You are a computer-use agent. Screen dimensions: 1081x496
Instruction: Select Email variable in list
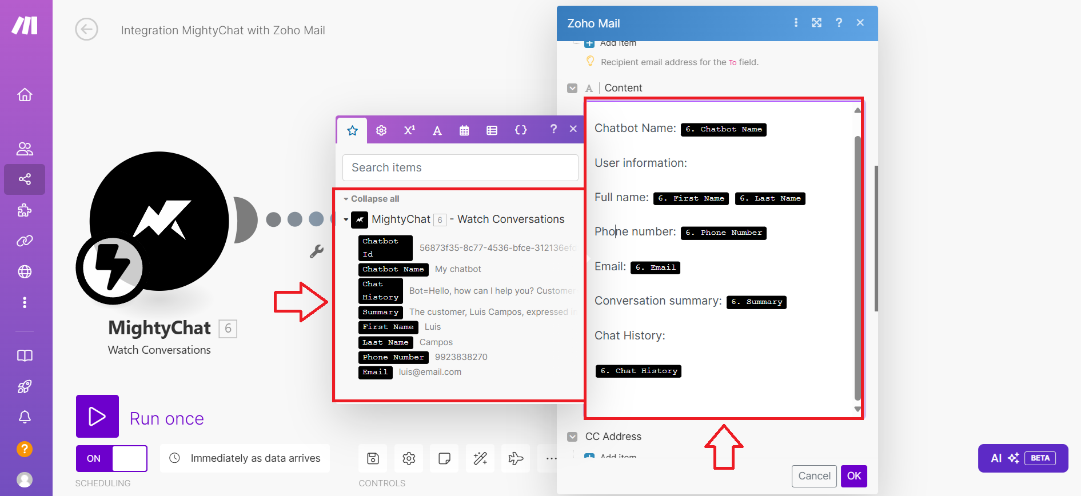click(x=376, y=372)
